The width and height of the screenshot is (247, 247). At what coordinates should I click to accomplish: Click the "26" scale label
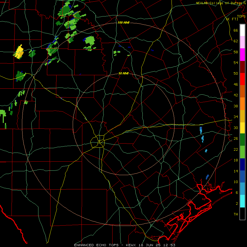point(236,139)
